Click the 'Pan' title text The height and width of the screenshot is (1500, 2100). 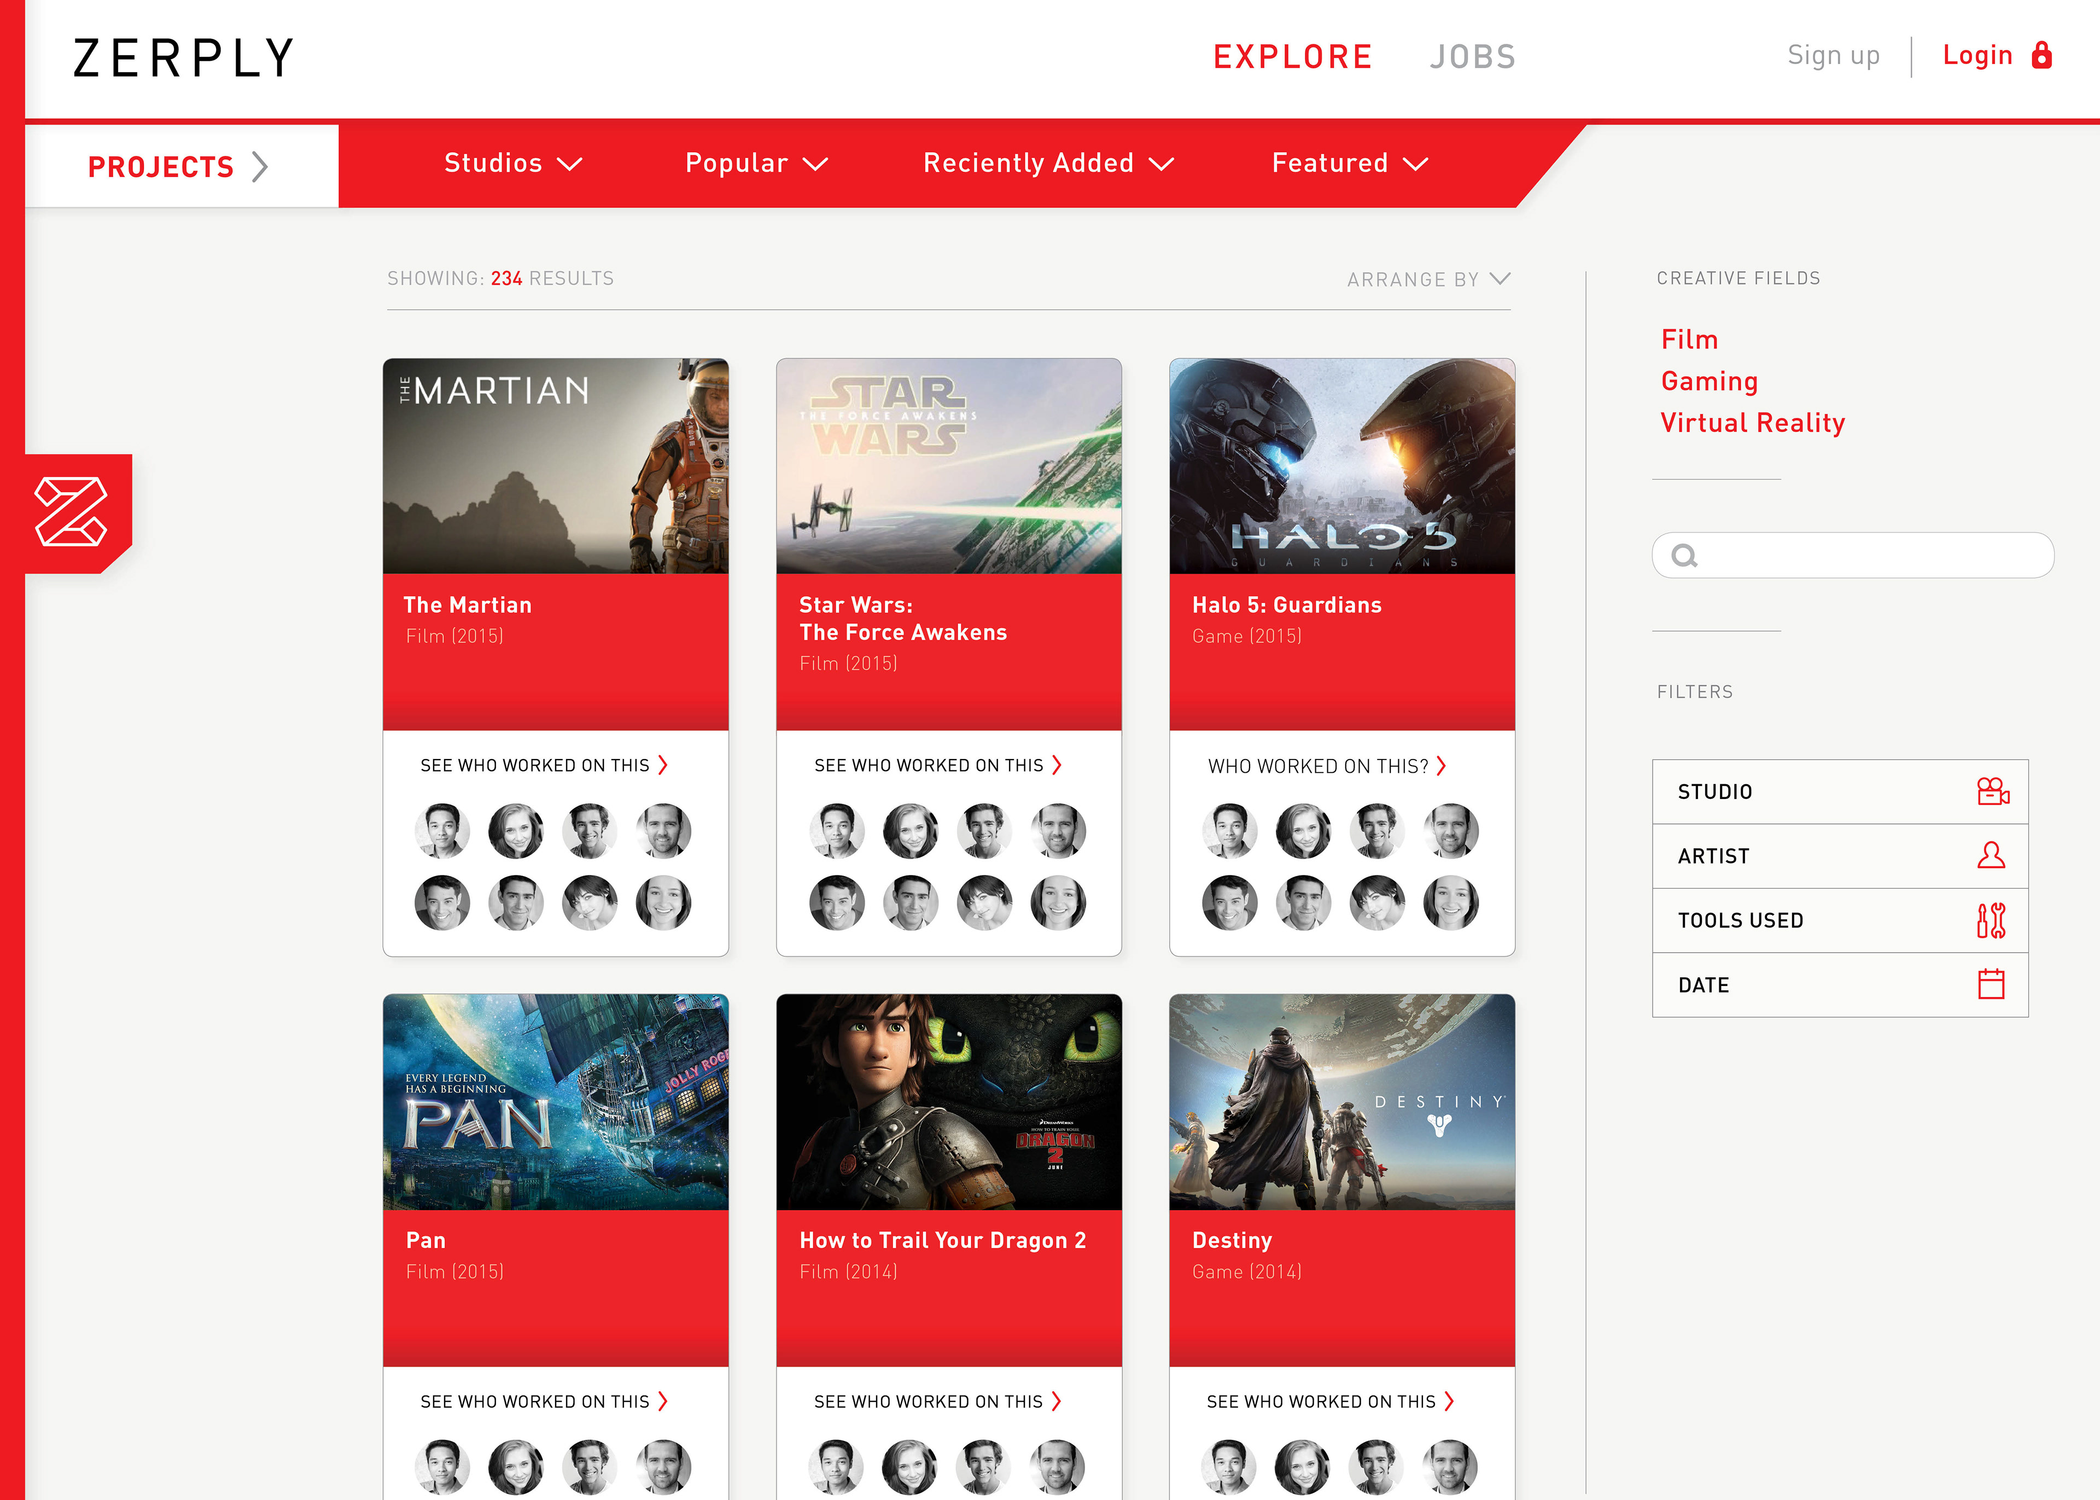coord(425,1240)
